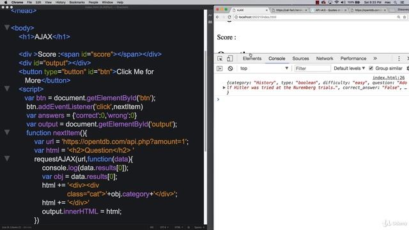Click the 'output.innerHTML = html;' code line
The image size is (409, 230).
click(x=82, y=211)
